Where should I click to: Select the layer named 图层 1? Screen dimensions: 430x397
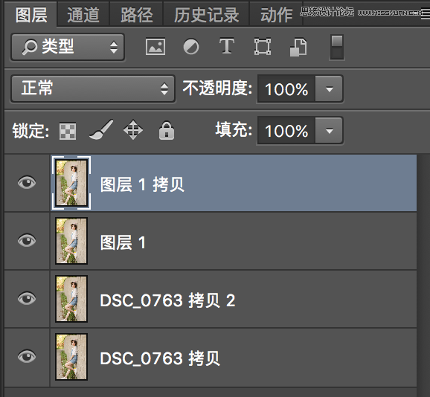(x=234, y=241)
